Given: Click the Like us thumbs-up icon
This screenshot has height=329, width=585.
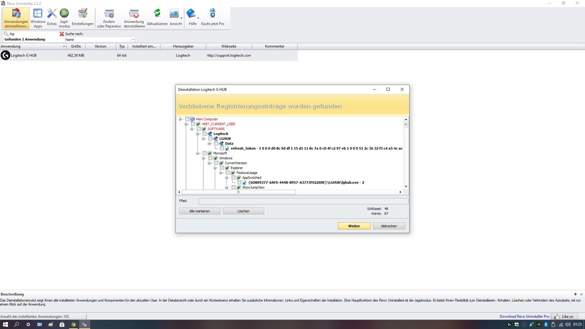Looking at the screenshot, I should [x=557, y=317].
